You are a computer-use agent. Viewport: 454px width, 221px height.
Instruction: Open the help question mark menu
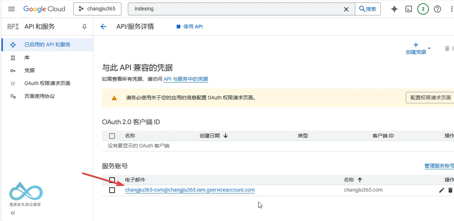437,9
